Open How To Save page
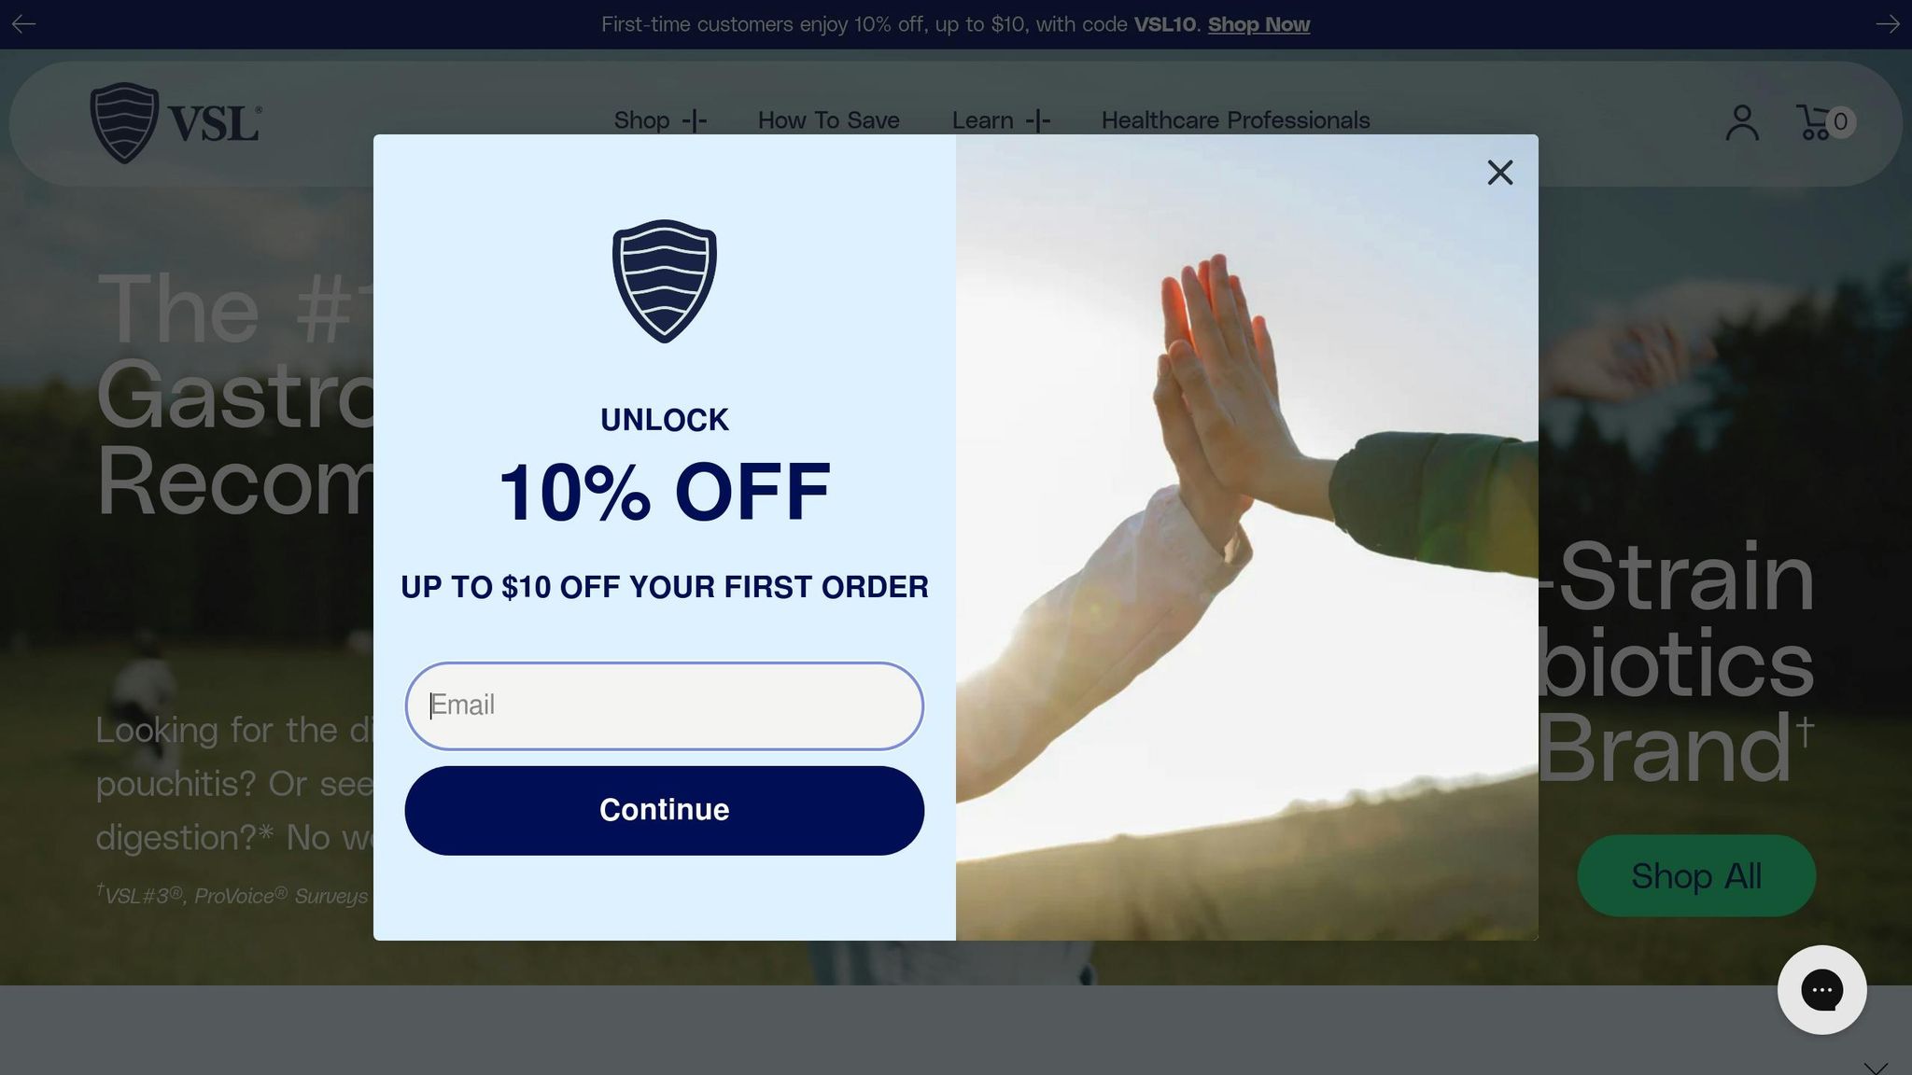The image size is (1912, 1075). (828, 120)
